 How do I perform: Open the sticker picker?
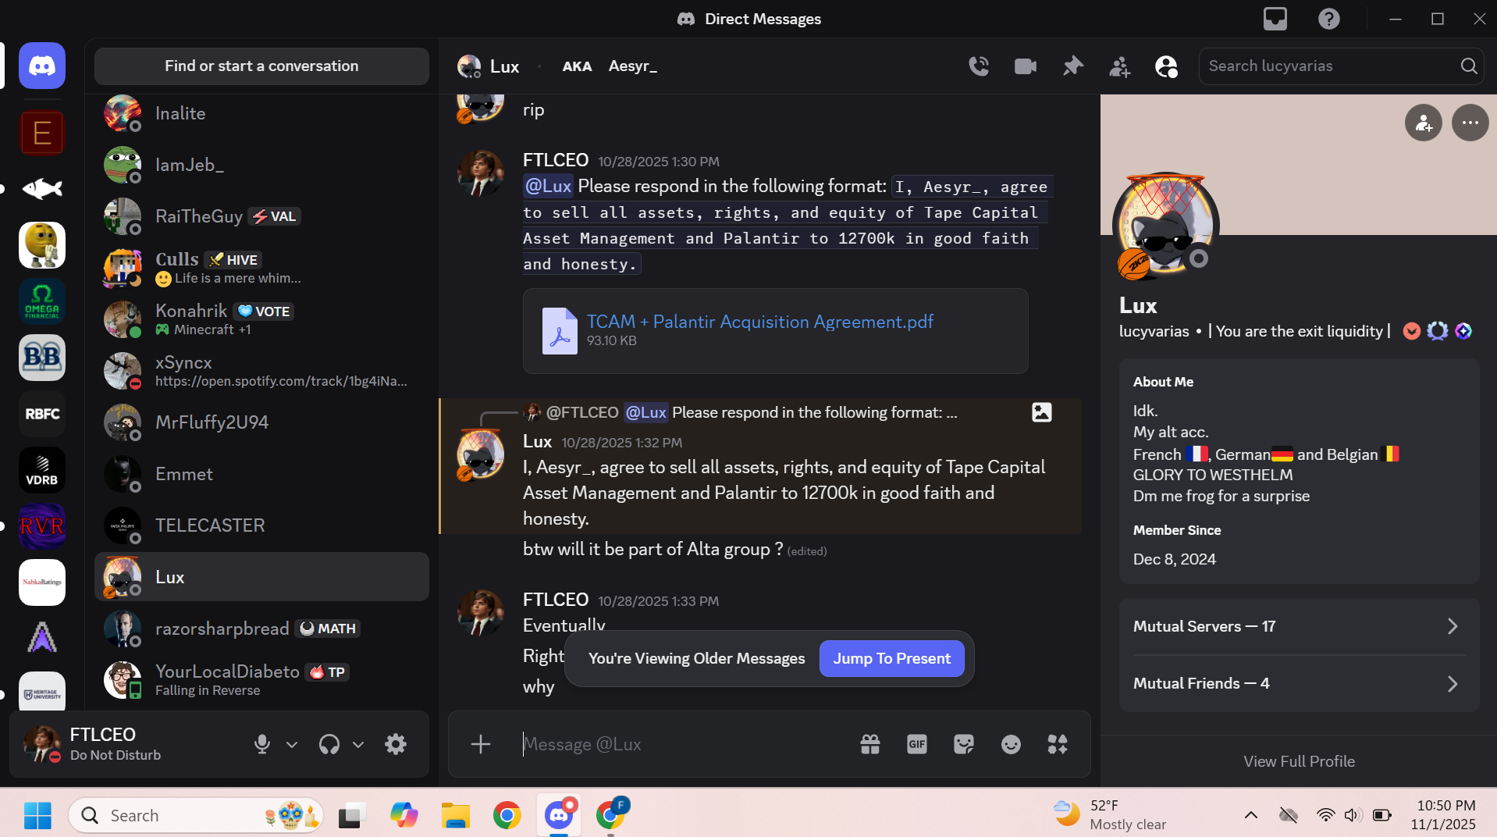(963, 744)
